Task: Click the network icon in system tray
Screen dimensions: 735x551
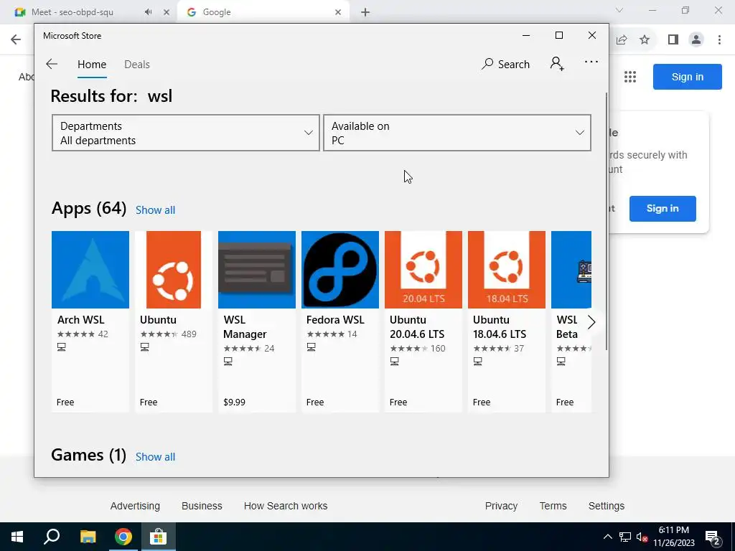Action: click(x=625, y=537)
